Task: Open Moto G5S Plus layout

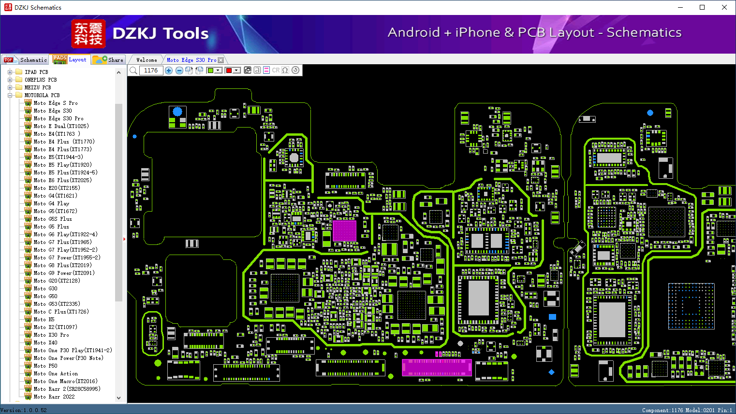Action: pyautogui.click(x=53, y=219)
